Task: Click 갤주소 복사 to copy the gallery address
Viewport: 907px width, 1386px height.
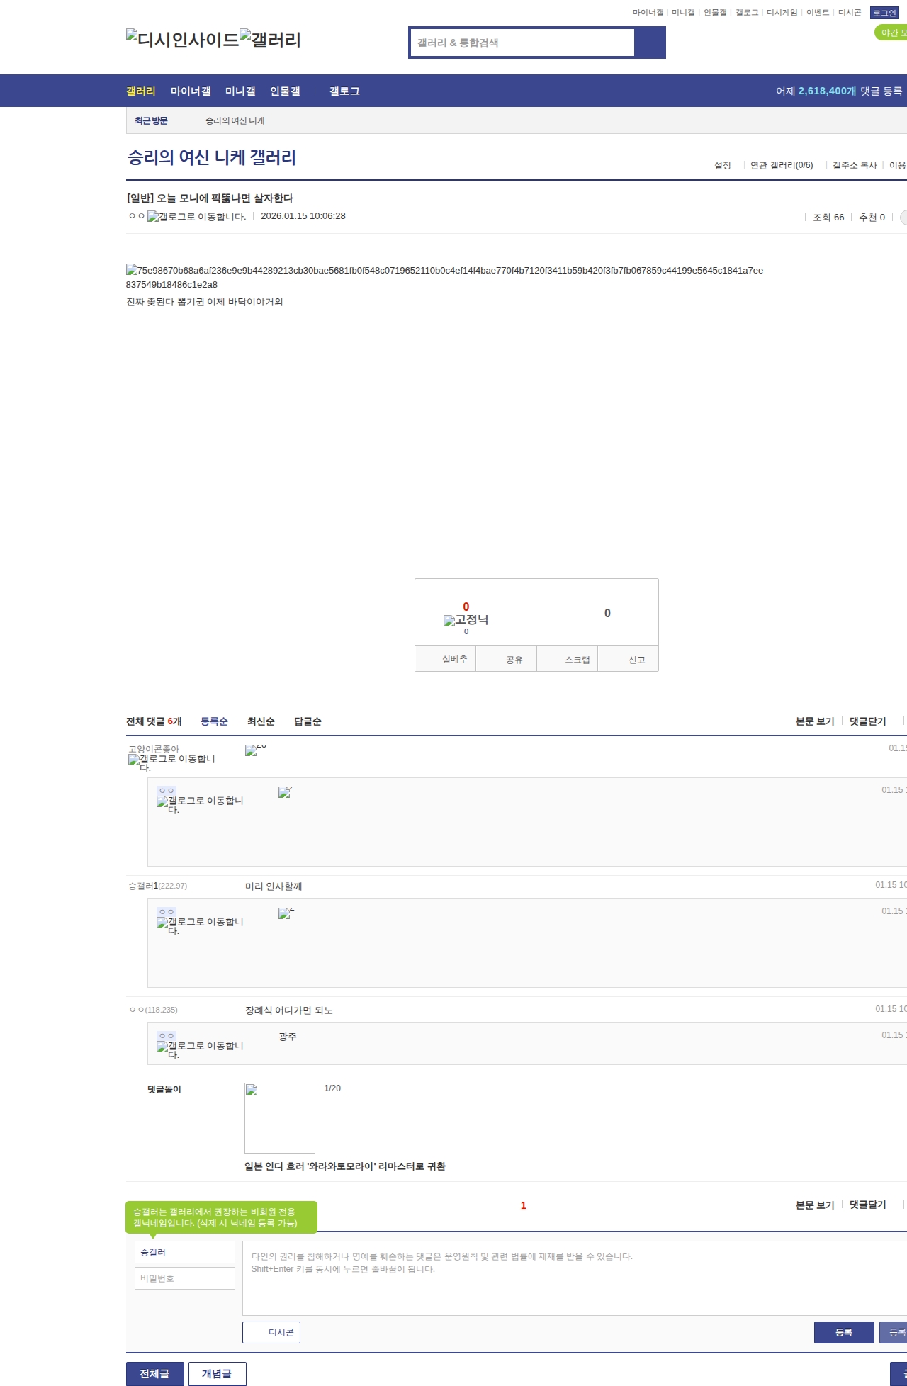Action: (x=855, y=165)
